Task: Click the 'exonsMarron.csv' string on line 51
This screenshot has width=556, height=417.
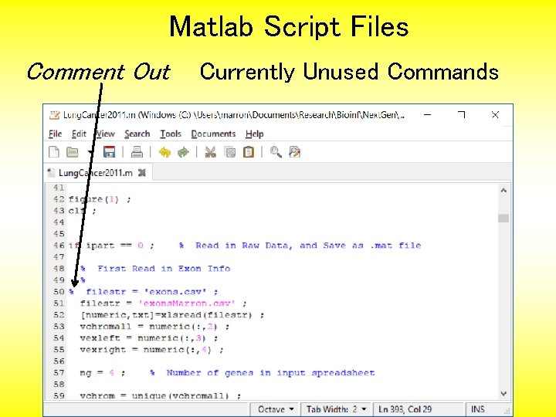Action: coord(187,303)
